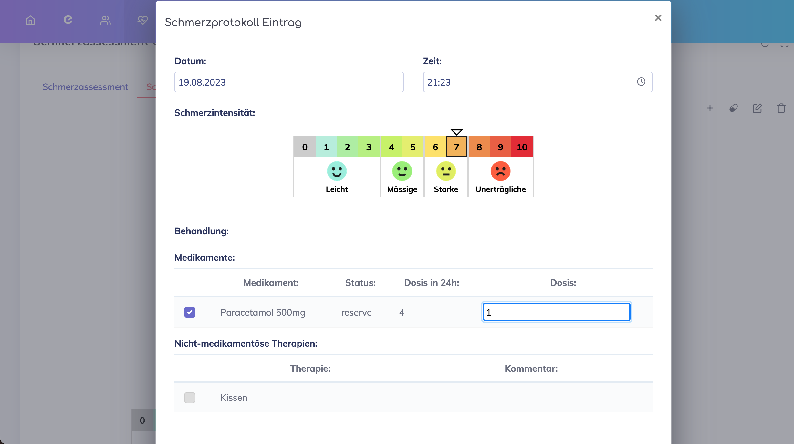794x444 pixels.
Task: Click the plus add entry icon
Action: coord(710,108)
